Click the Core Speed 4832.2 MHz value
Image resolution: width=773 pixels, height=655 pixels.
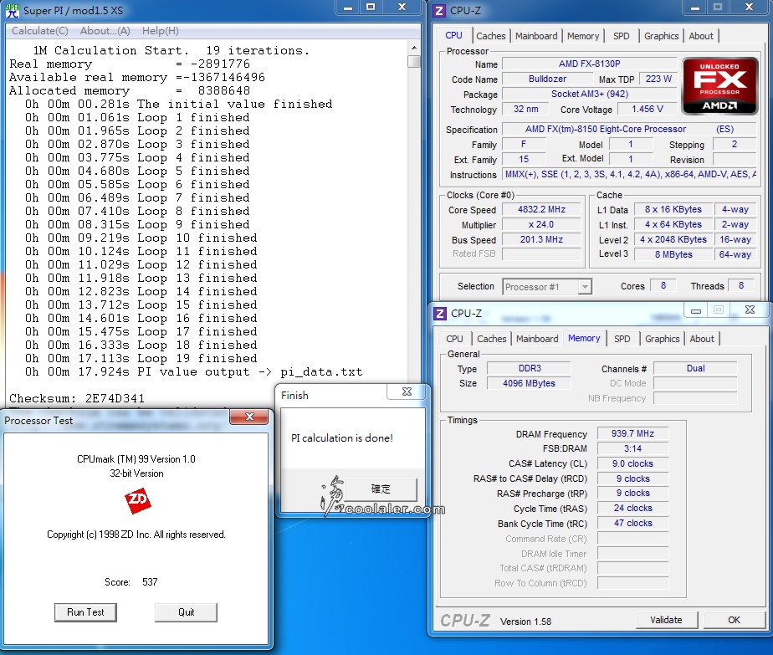pyautogui.click(x=541, y=209)
